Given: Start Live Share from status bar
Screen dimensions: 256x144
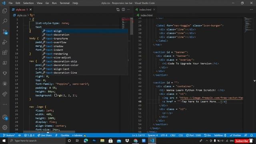Looking at the screenshot, I should (44, 135).
